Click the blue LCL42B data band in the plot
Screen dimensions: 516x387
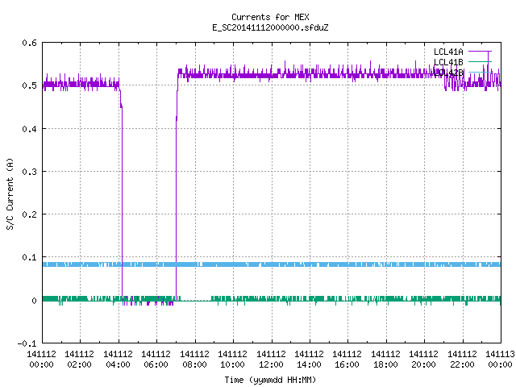tap(272, 264)
